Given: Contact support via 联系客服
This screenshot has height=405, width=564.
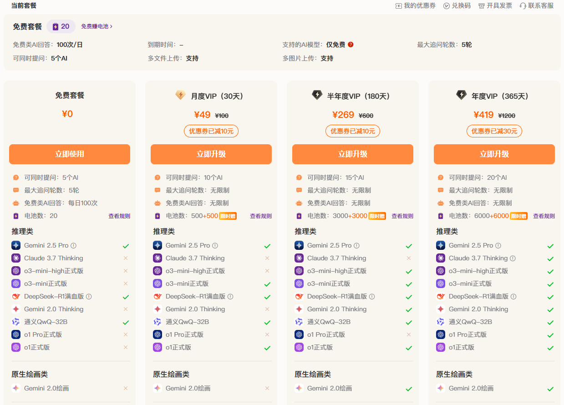Looking at the screenshot, I should pyautogui.click(x=537, y=5).
